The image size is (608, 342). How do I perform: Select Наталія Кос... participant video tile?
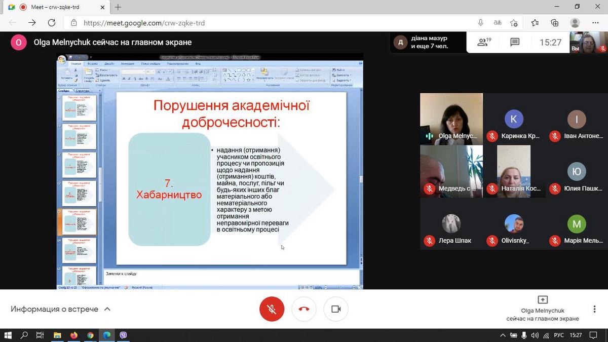(x=514, y=171)
